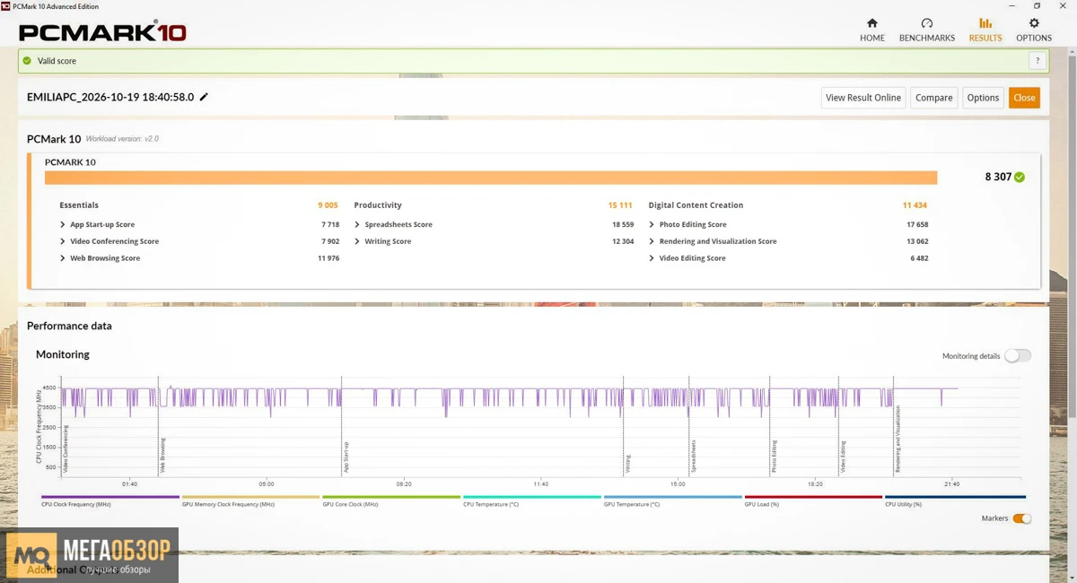Switch to the RESULTS tab
The width and height of the screenshot is (1077, 583).
click(985, 30)
